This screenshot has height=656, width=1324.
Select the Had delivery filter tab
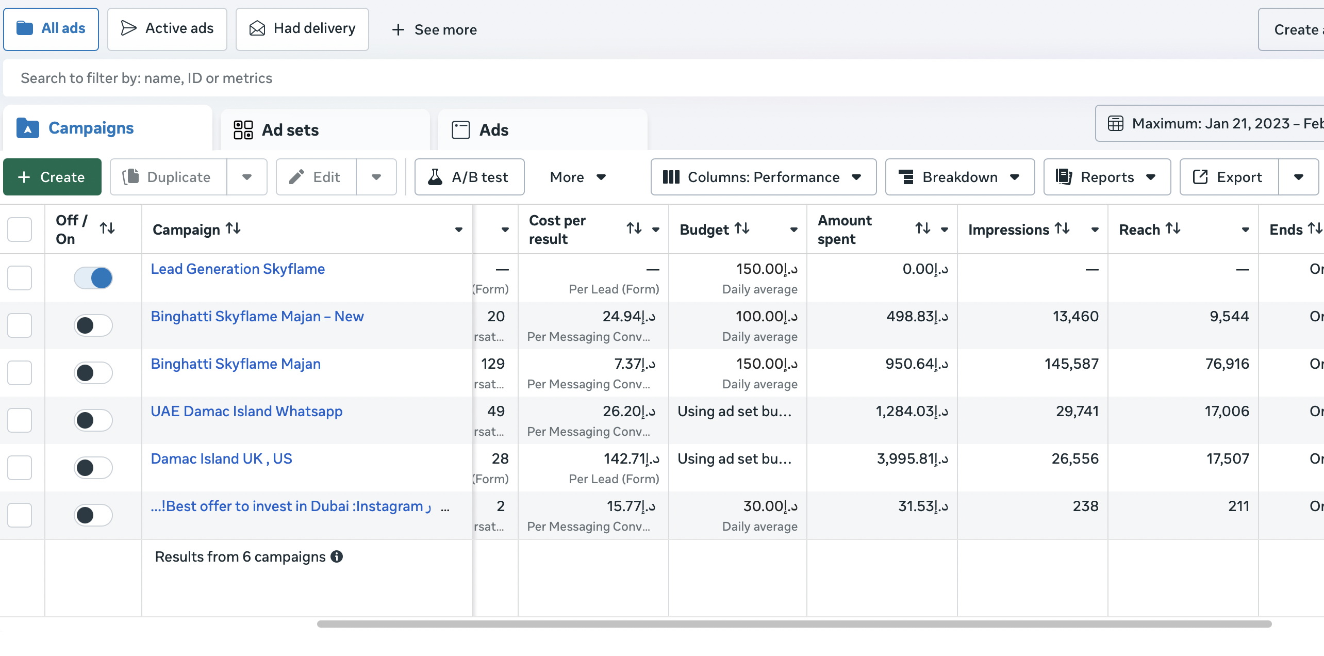(302, 29)
